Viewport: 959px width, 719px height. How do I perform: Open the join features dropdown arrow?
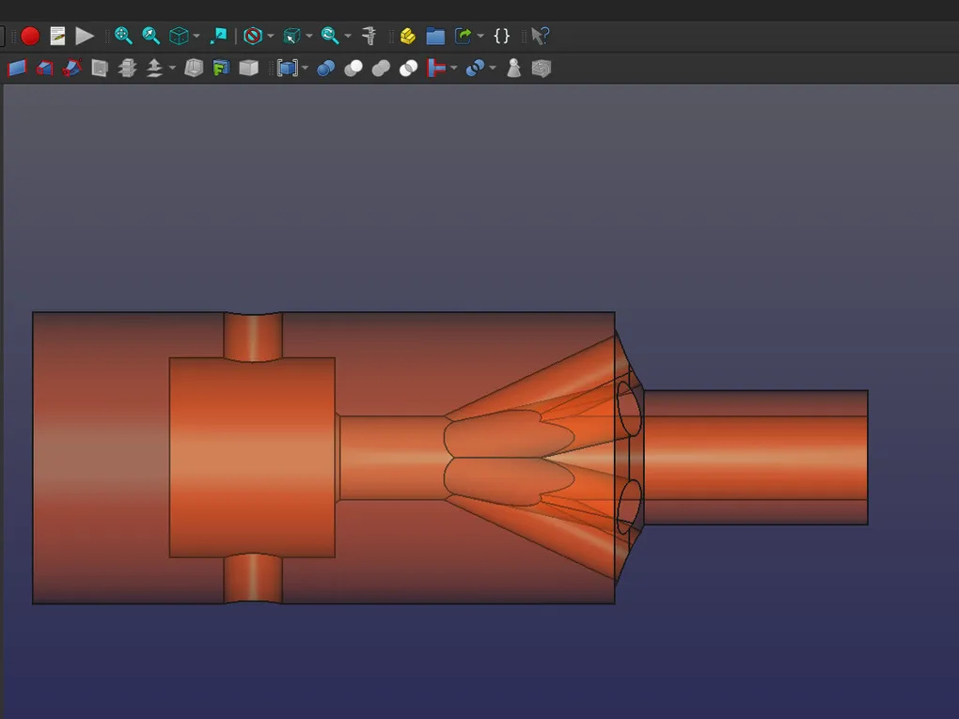tap(454, 70)
